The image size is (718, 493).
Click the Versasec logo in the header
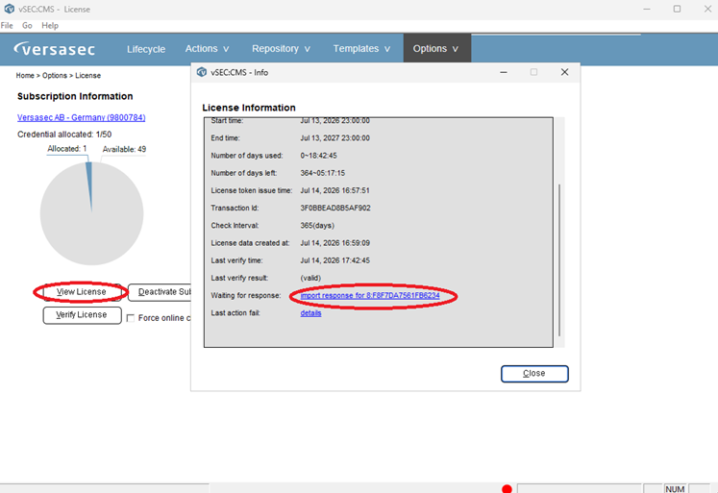(55, 48)
